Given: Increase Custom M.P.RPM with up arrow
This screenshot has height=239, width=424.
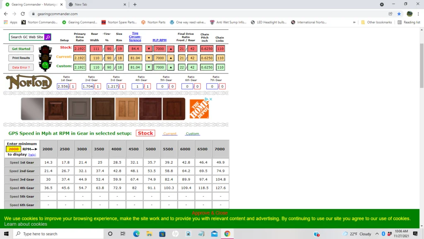Looking at the screenshot, I should point(171,67).
